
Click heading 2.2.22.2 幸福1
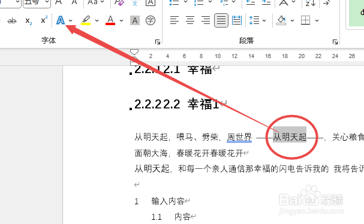176,104
